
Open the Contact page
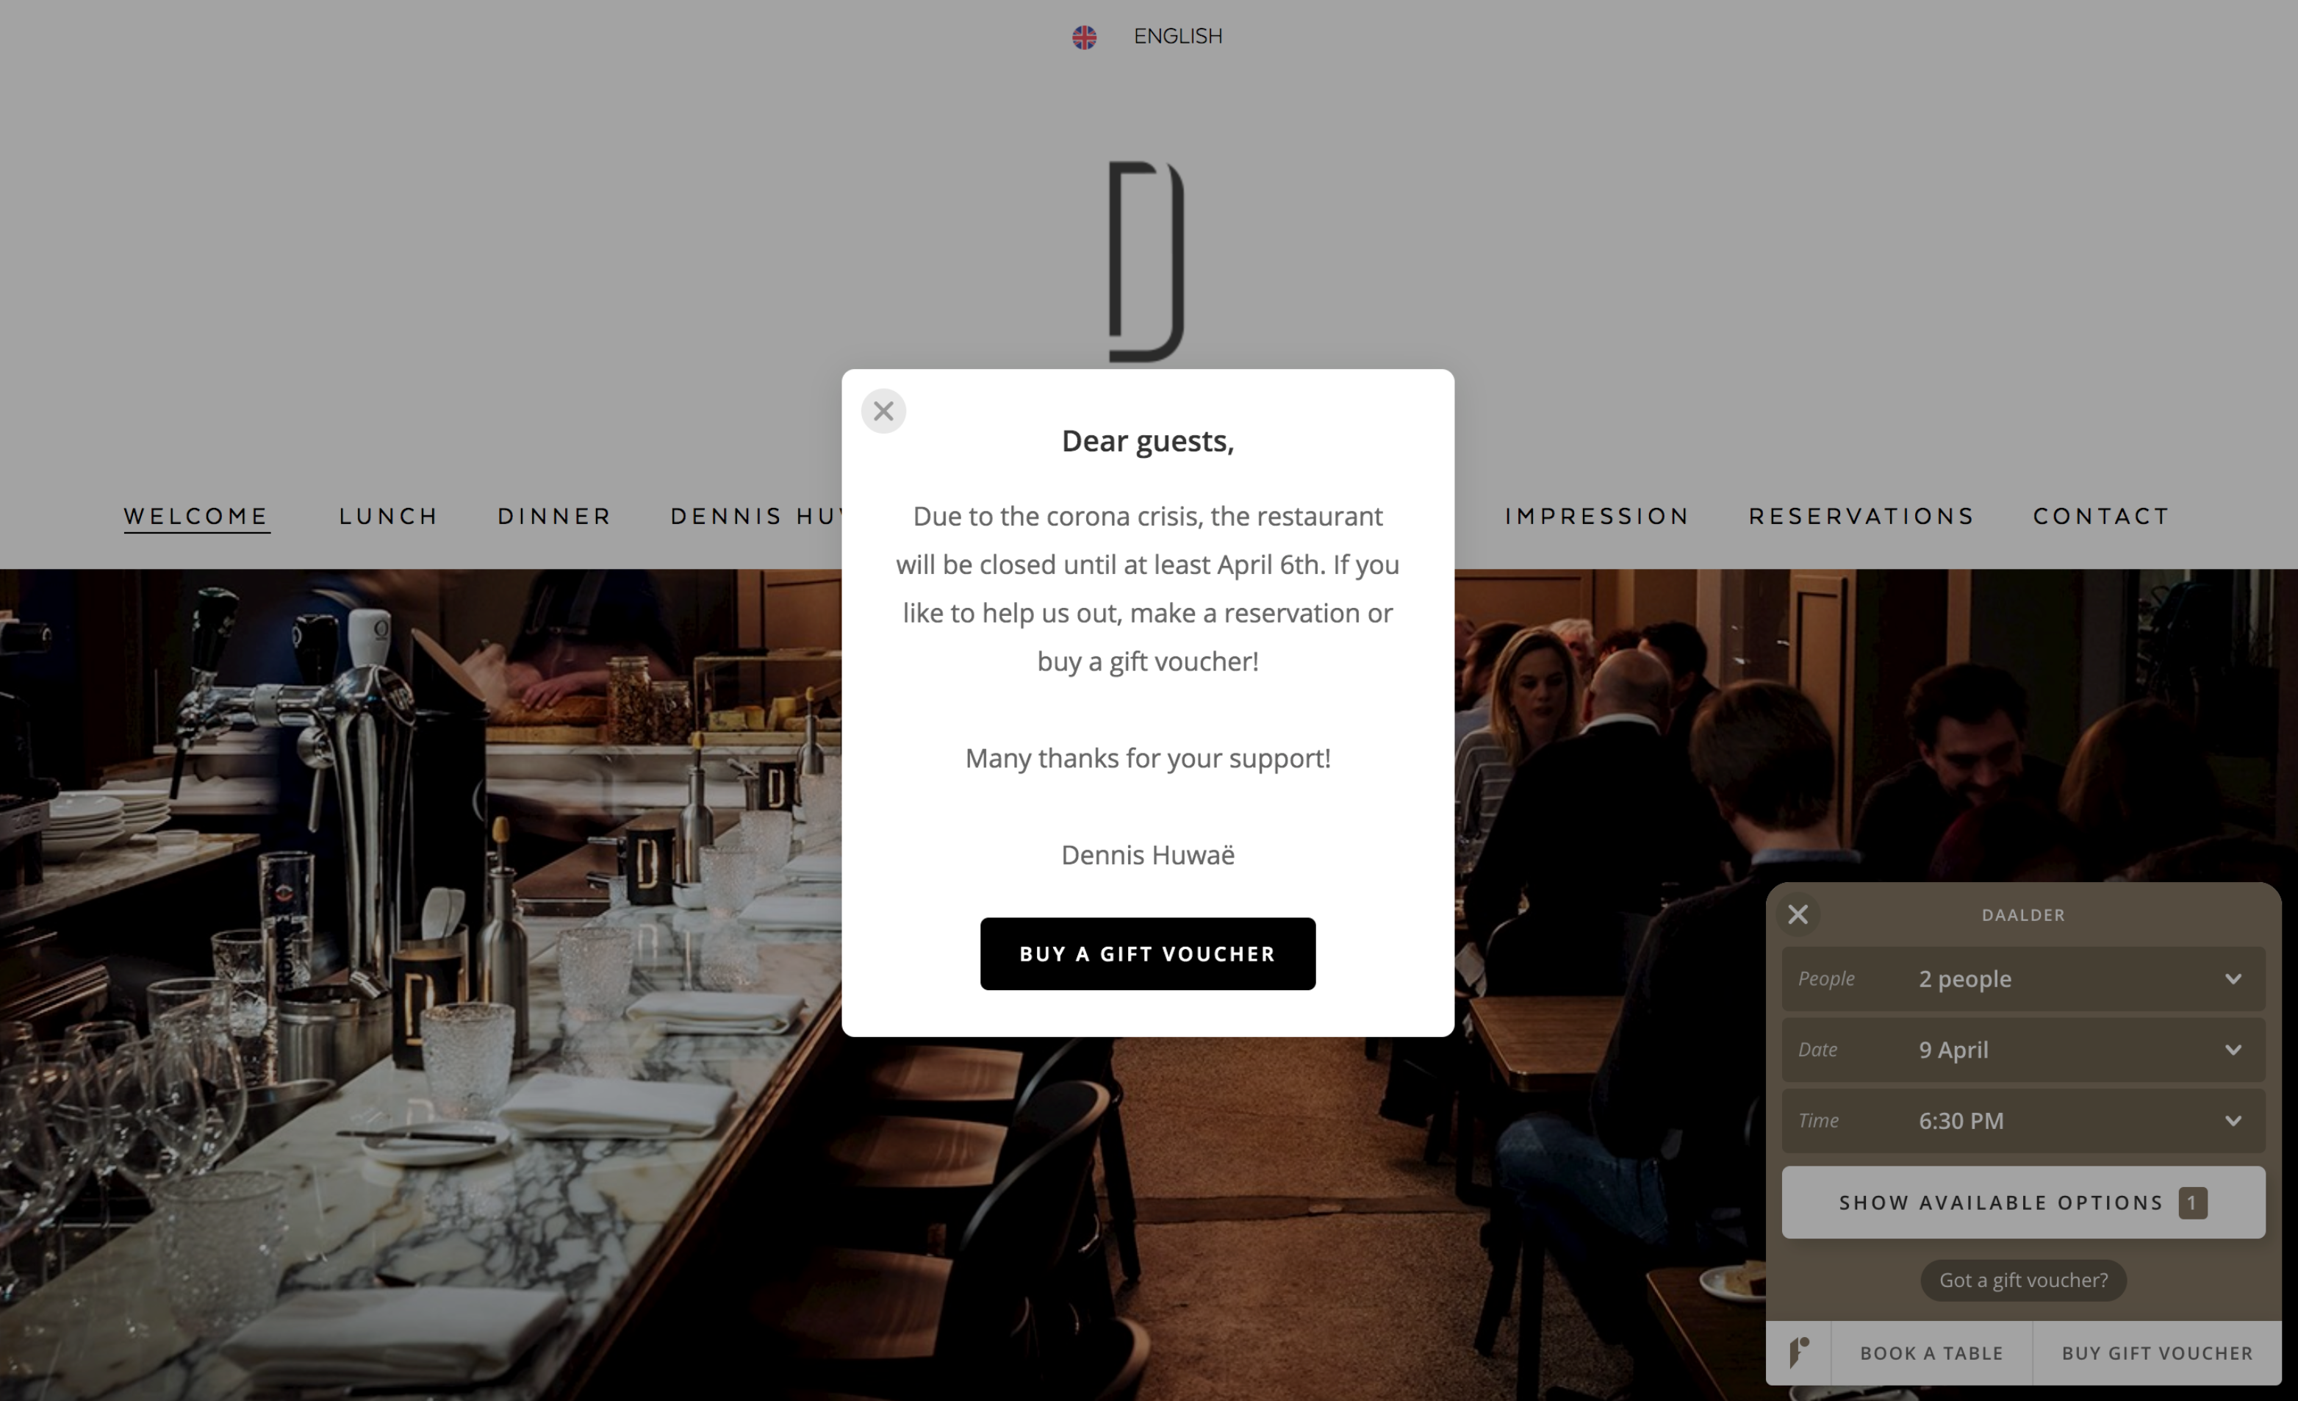tap(2101, 516)
